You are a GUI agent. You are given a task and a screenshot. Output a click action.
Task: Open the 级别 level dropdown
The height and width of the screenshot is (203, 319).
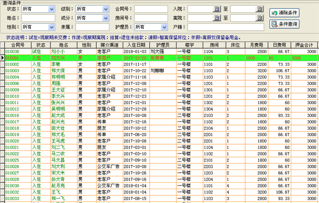pos(106,9)
